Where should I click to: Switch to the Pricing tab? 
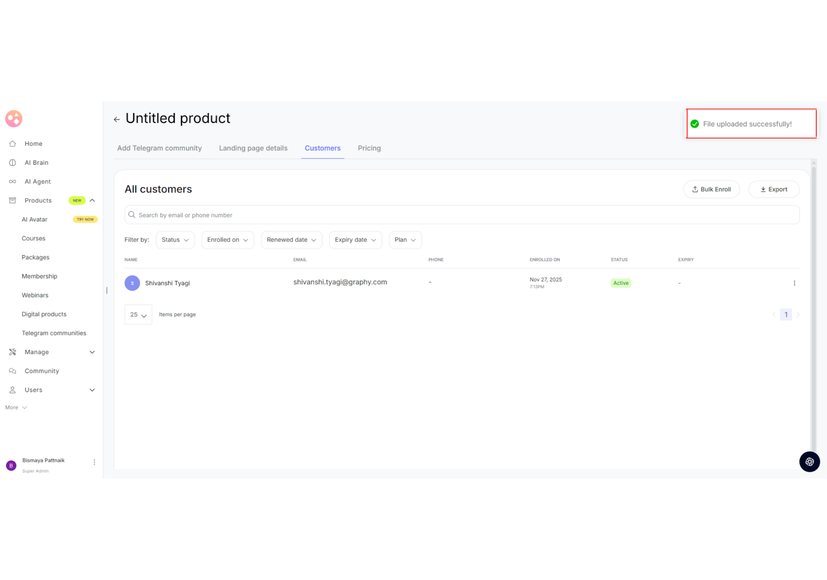pos(369,148)
